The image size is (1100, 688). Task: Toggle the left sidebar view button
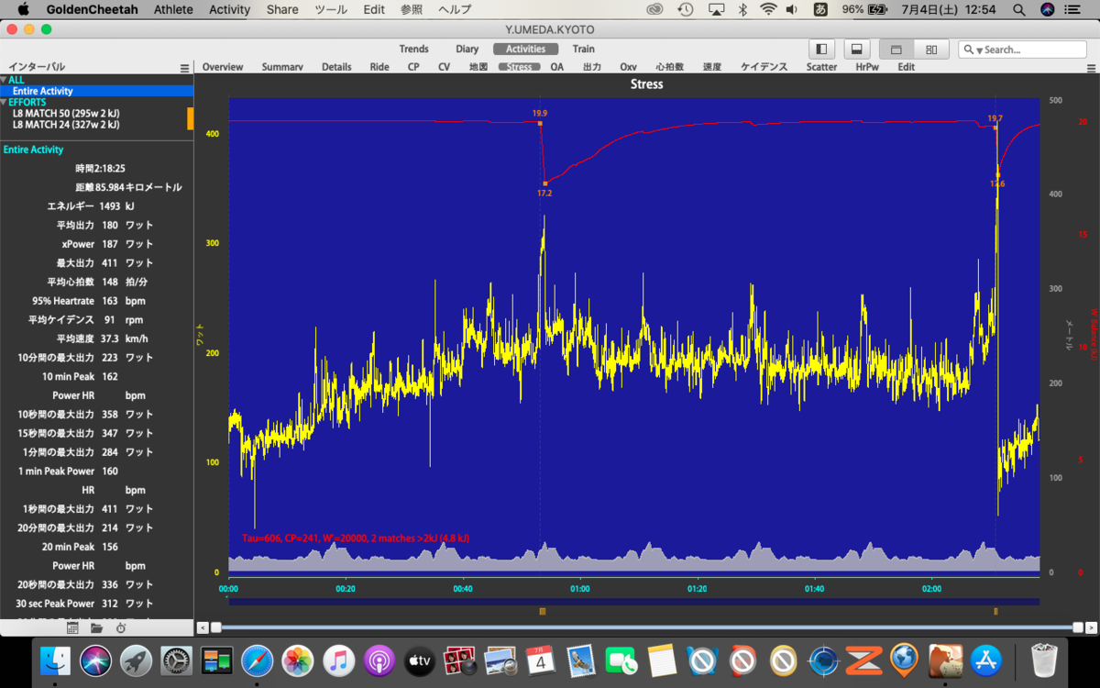coord(821,50)
